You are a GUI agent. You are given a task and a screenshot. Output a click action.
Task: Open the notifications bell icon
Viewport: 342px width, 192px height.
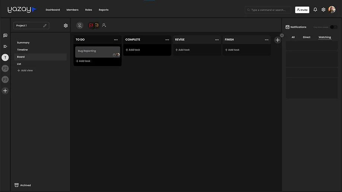point(315,10)
